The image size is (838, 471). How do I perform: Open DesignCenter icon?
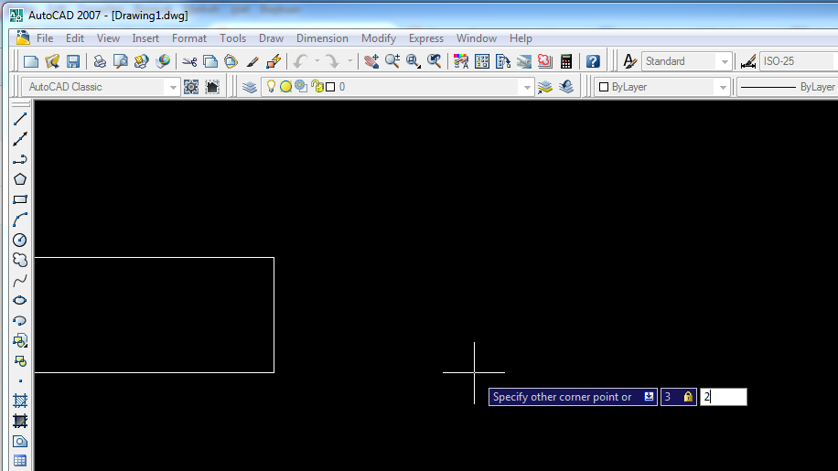[482, 61]
